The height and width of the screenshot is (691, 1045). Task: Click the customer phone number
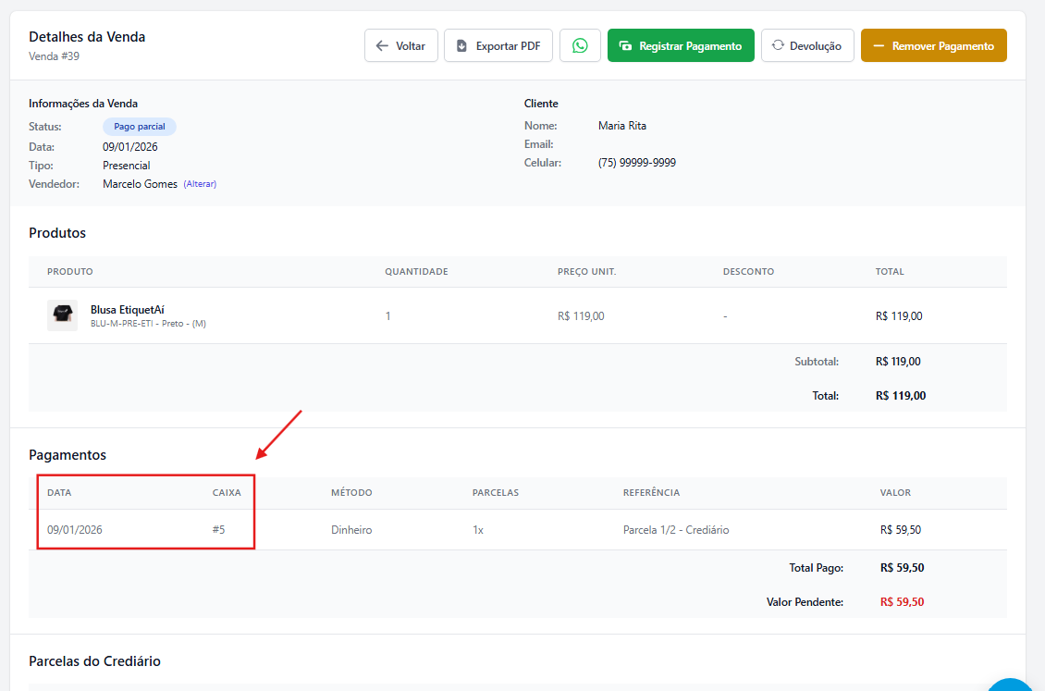pyautogui.click(x=636, y=163)
